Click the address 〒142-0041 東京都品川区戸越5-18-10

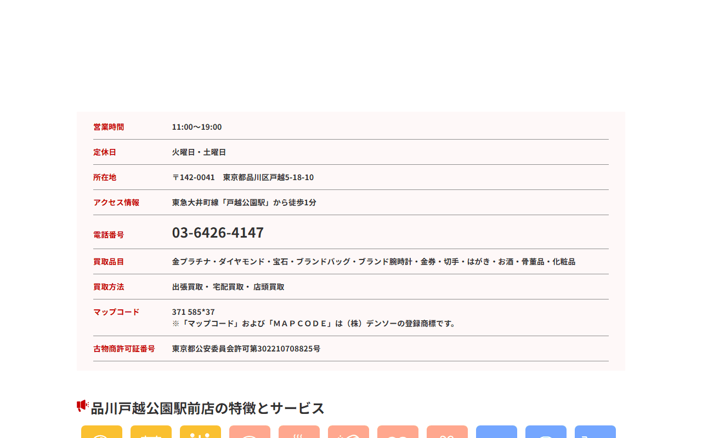[x=243, y=177]
